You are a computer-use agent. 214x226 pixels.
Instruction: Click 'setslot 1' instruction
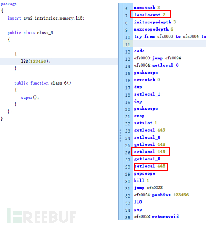point(146,123)
